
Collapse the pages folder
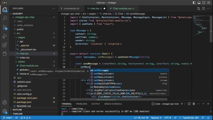tap(21, 37)
